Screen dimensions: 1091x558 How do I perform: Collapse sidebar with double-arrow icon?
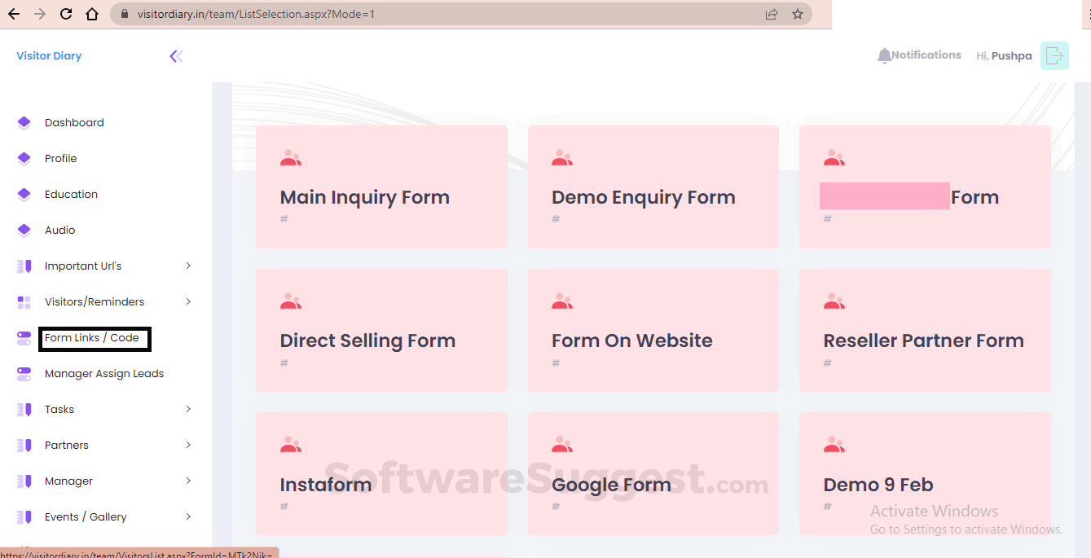point(176,55)
